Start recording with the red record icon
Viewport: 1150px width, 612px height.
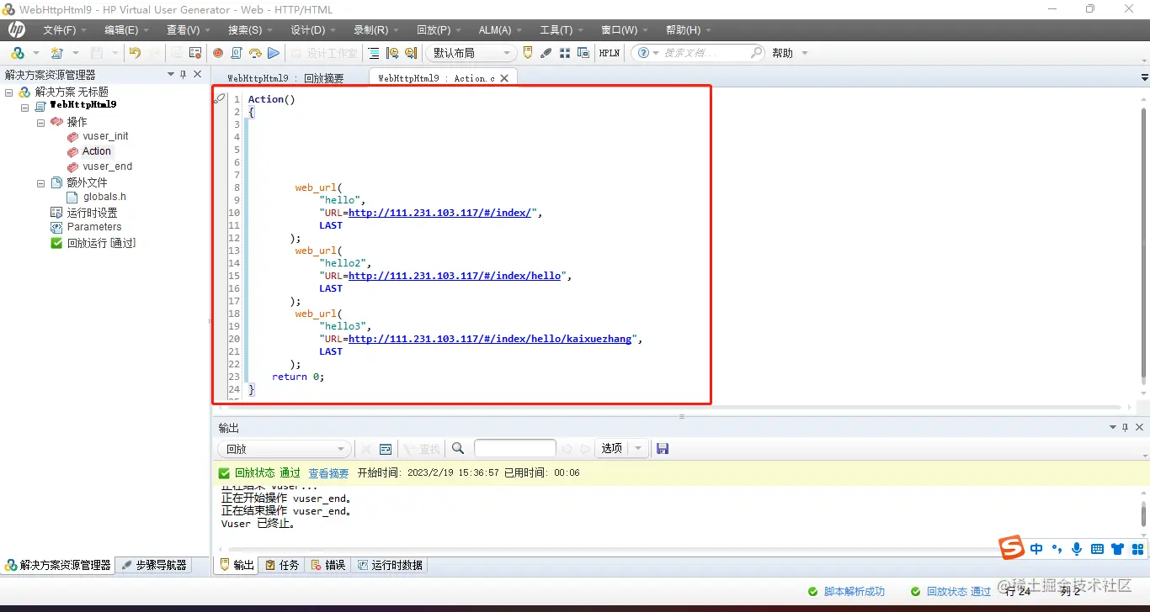[x=219, y=52]
